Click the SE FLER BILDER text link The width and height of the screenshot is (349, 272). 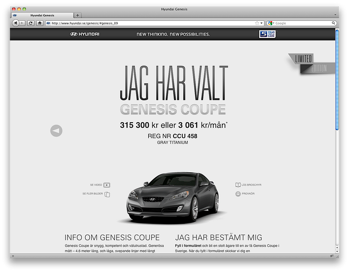coord(93,194)
